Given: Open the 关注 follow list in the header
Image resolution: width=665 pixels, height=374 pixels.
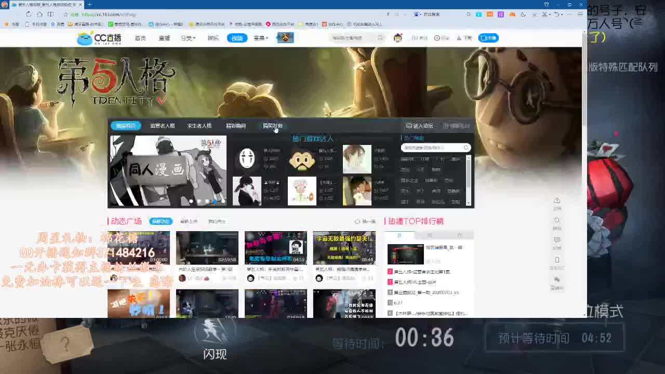Looking at the screenshot, I should tap(420, 38).
